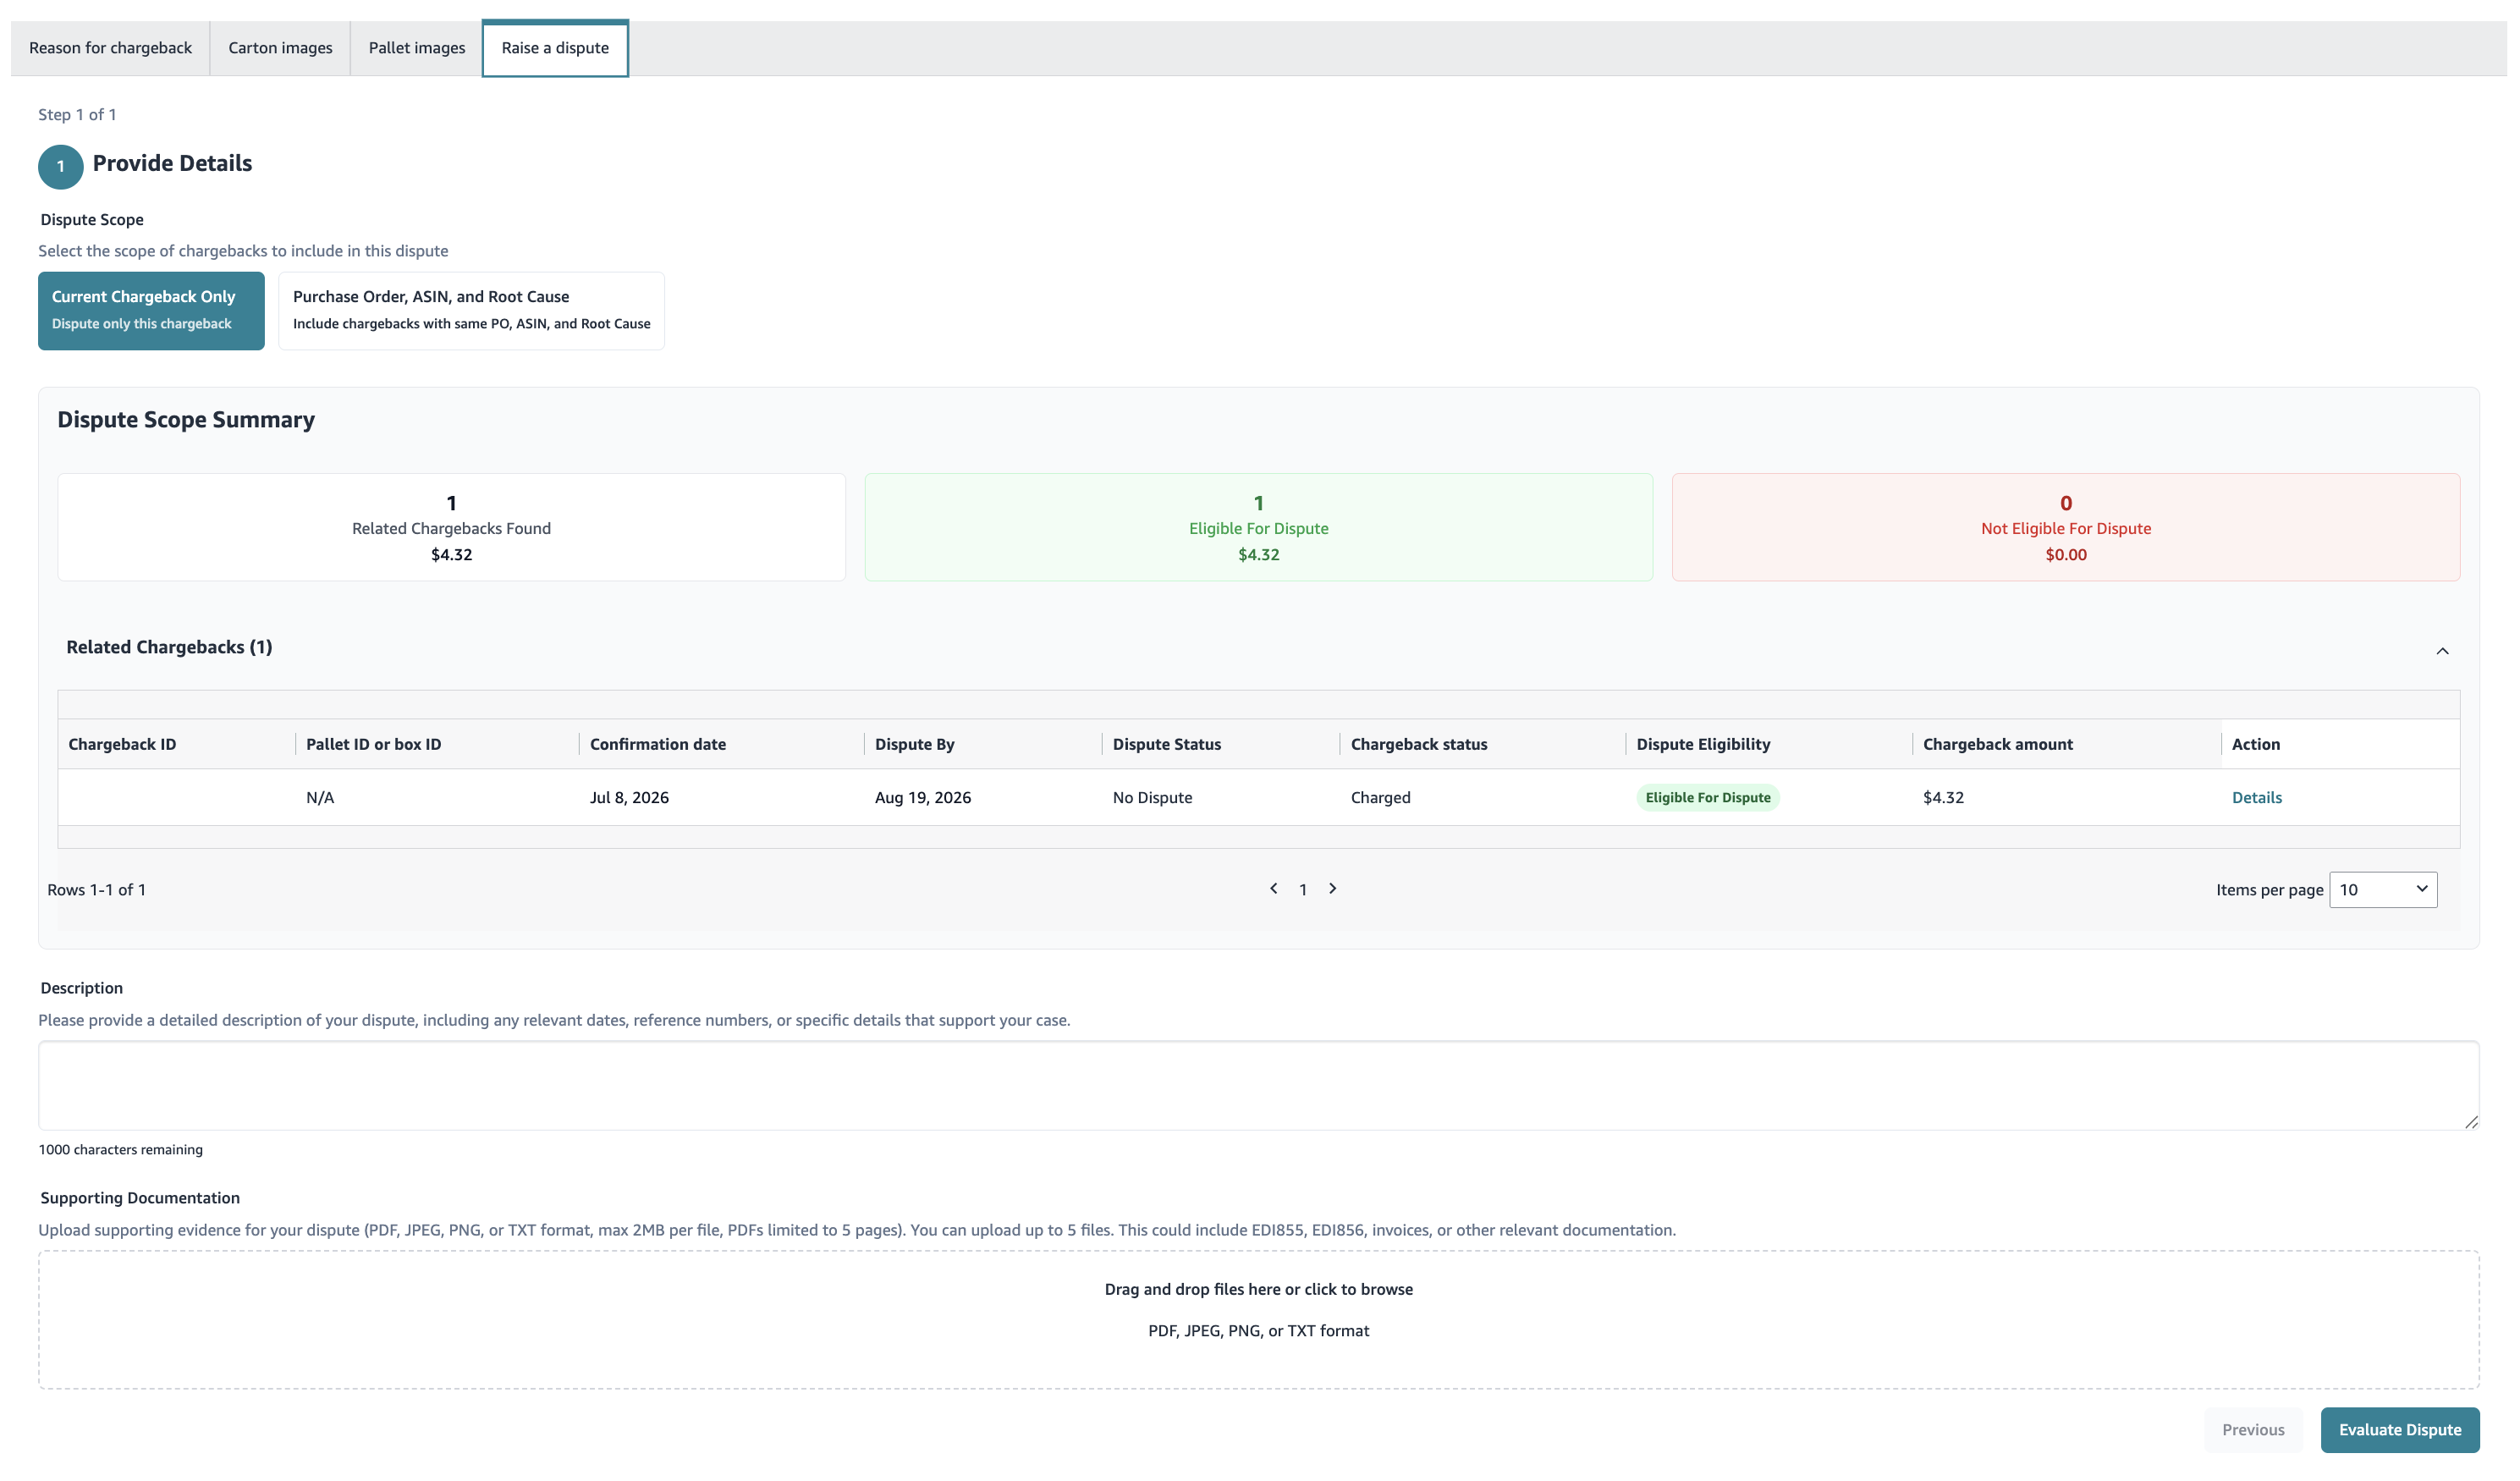Image resolution: width=2520 pixels, height=1481 pixels.
Task: Click the Evaluate Dispute button
Action: point(2400,1429)
